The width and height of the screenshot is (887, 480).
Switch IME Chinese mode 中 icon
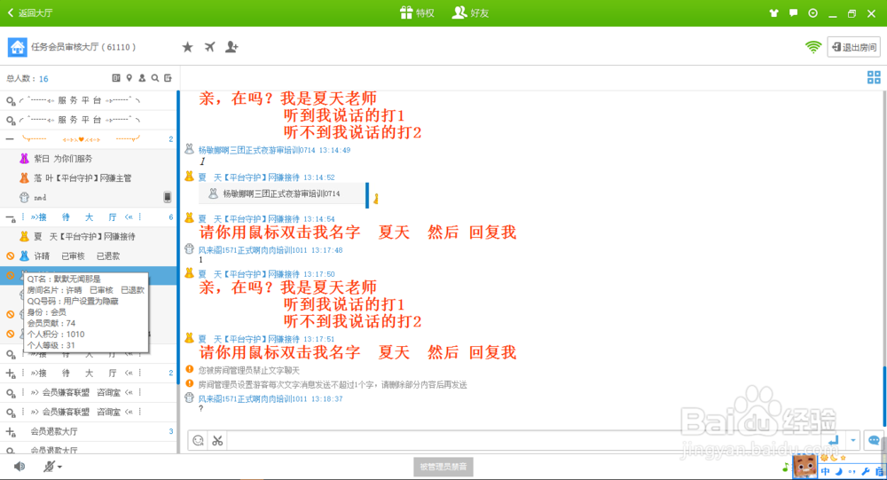tap(825, 471)
